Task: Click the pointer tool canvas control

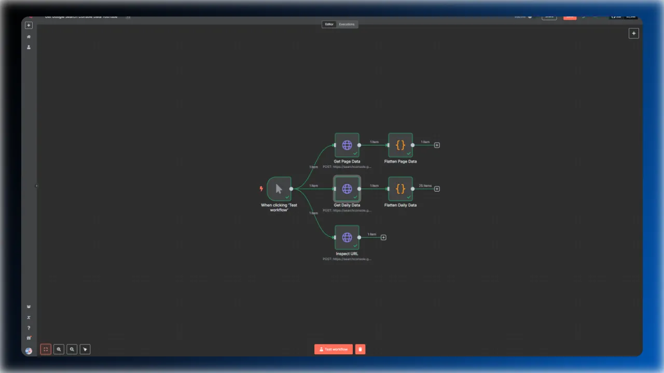Action: point(85,349)
